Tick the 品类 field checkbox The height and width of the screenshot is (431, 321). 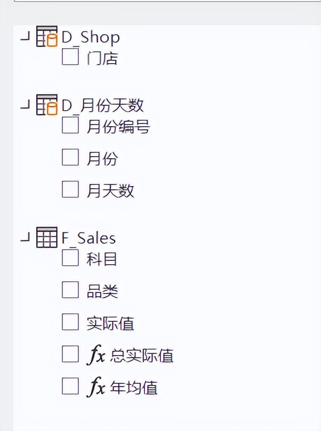[70, 290]
